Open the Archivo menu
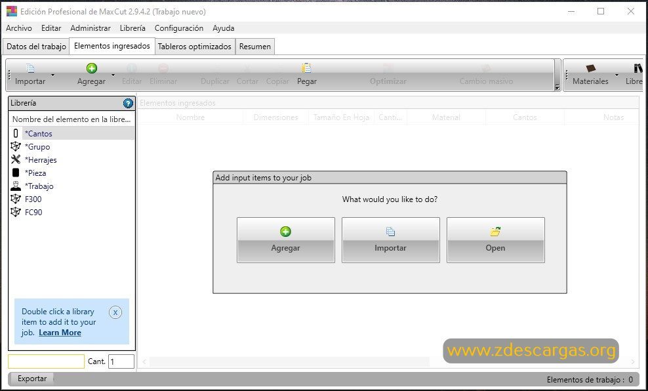The height and width of the screenshot is (391, 648). coord(19,28)
